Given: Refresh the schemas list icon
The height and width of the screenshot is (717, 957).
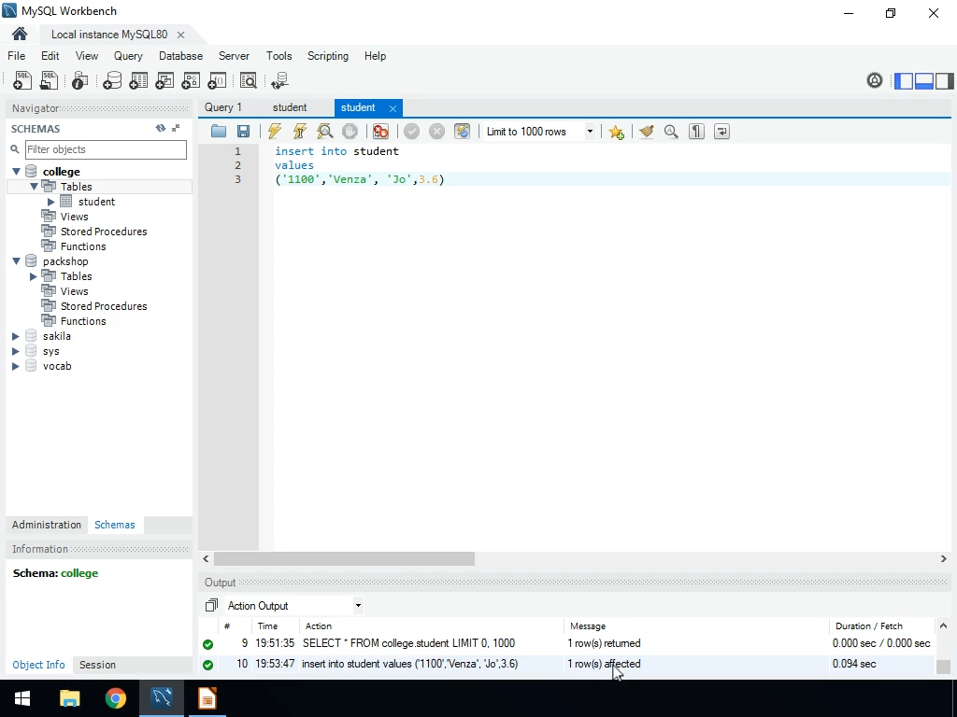Looking at the screenshot, I should tap(161, 128).
